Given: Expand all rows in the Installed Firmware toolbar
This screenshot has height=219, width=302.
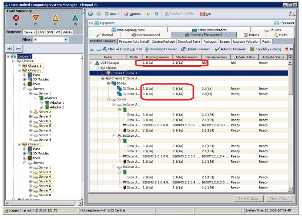Looking at the screenshot, I should coord(92,49).
